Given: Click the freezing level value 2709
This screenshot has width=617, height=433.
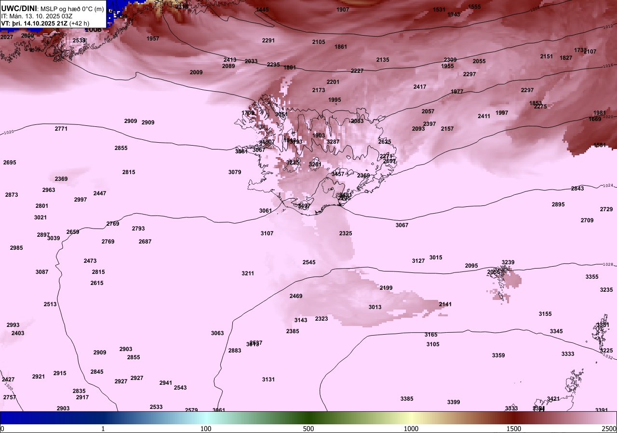Looking at the screenshot, I should (587, 220).
